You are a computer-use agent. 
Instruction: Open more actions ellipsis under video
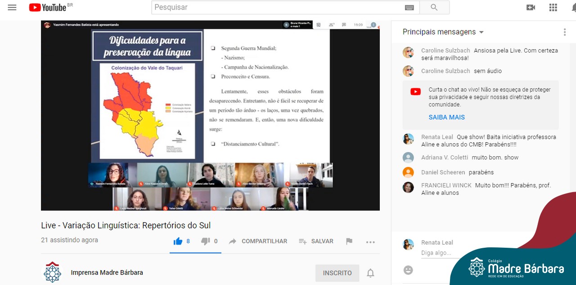coord(370,242)
